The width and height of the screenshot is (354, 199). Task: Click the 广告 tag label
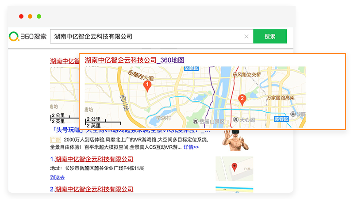pyautogui.click(x=55, y=140)
